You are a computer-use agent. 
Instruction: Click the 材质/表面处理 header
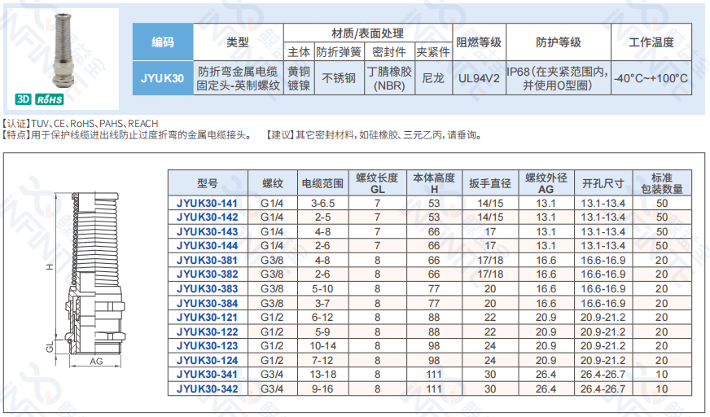coord(368,33)
